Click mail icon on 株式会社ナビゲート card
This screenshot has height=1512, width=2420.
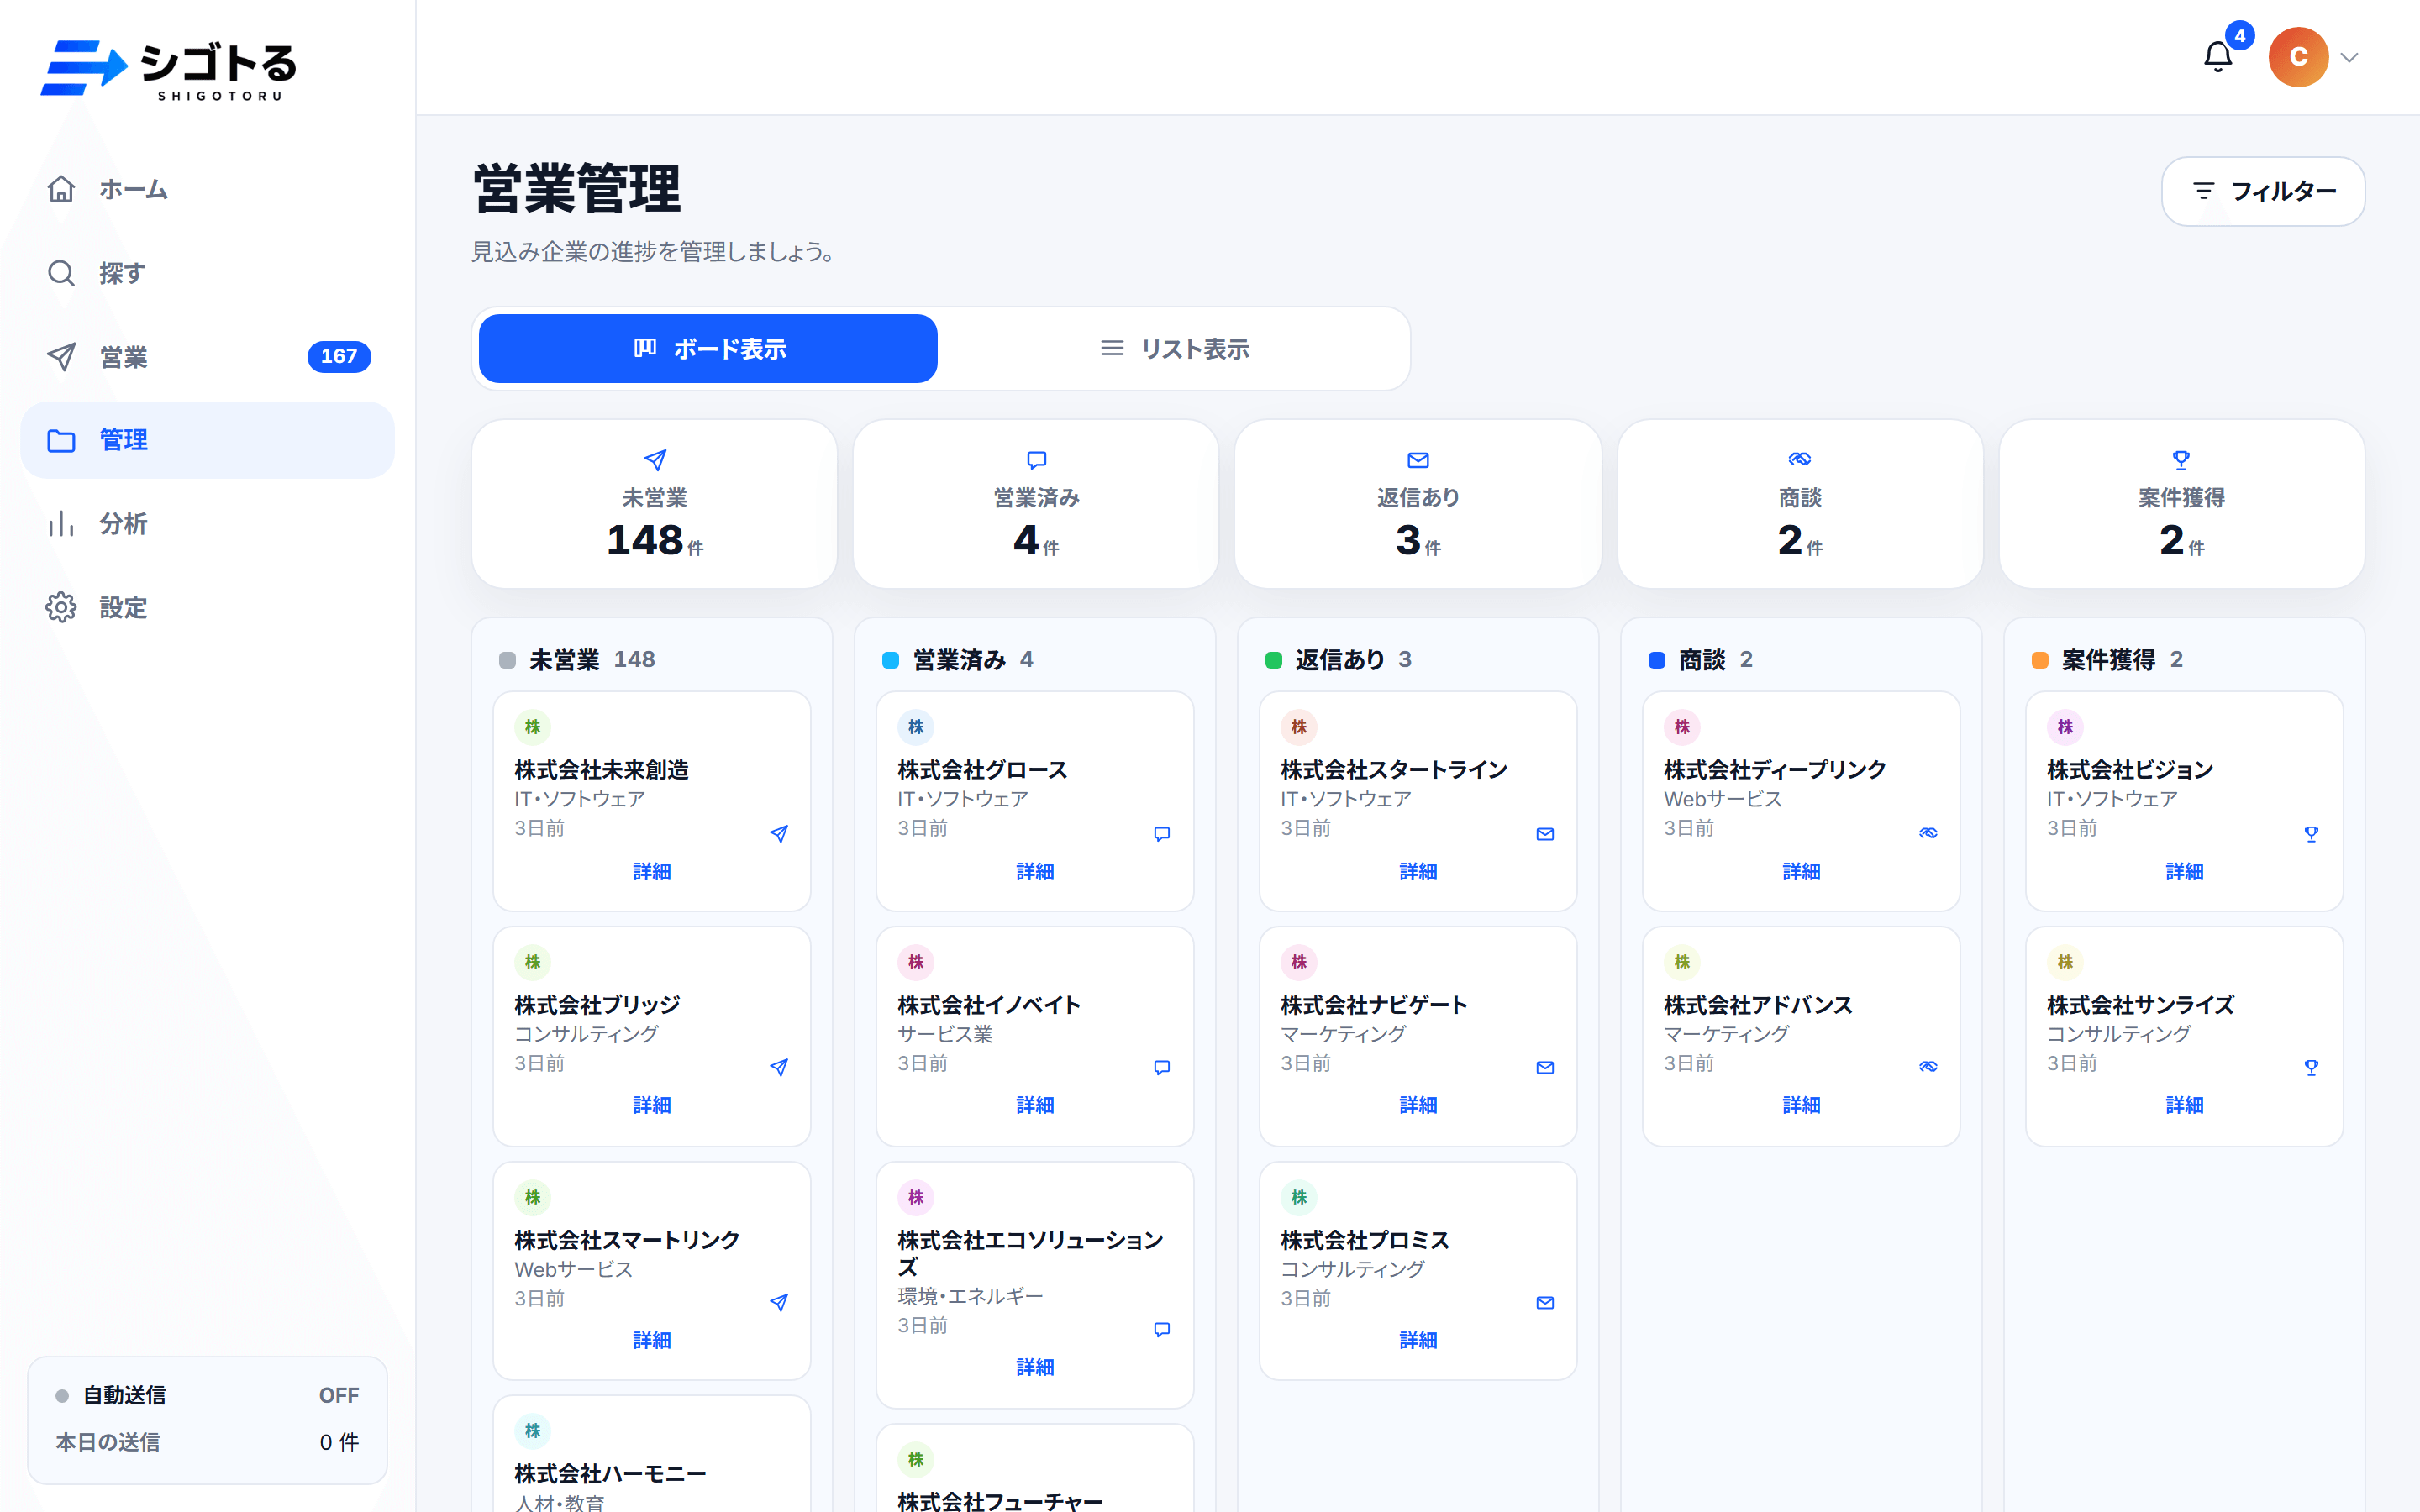(x=1545, y=1067)
